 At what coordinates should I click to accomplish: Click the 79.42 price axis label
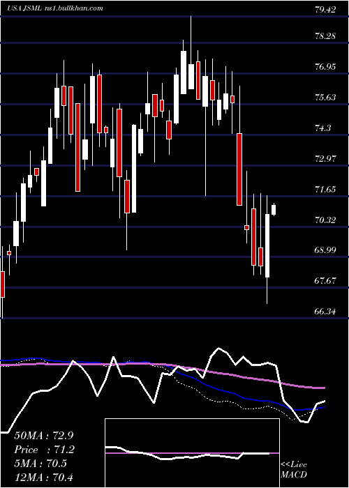pyautogui.click(x=325, y=10)
